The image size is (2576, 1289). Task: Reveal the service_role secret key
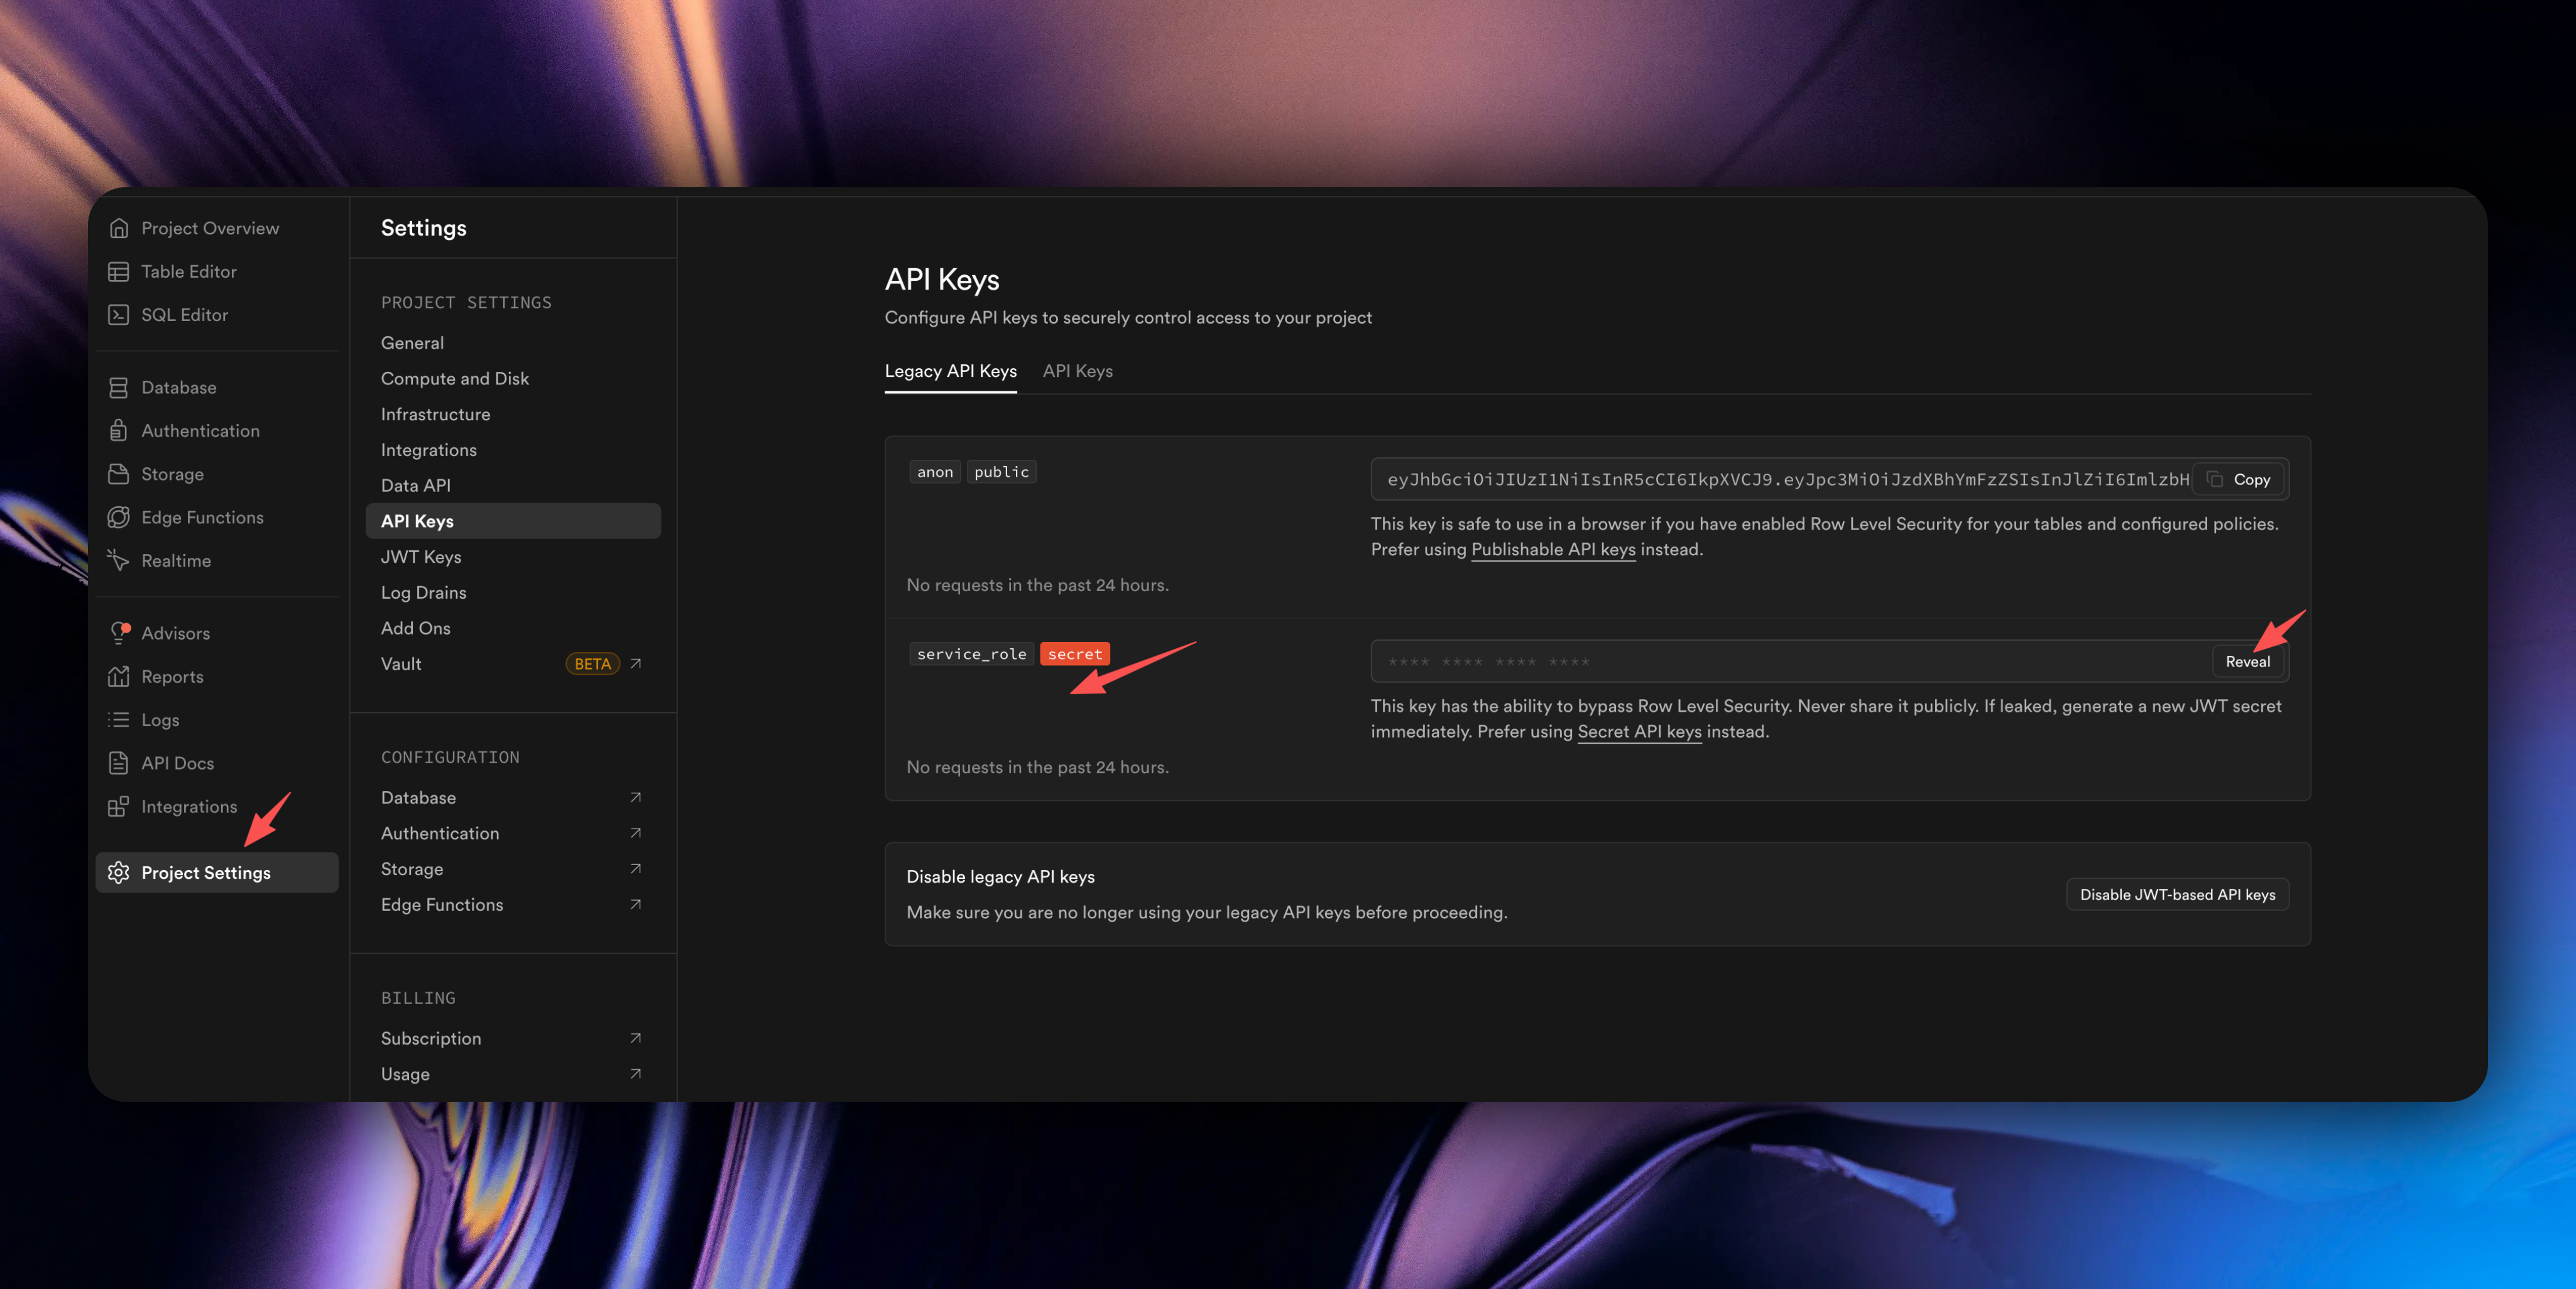(2247, 661)
